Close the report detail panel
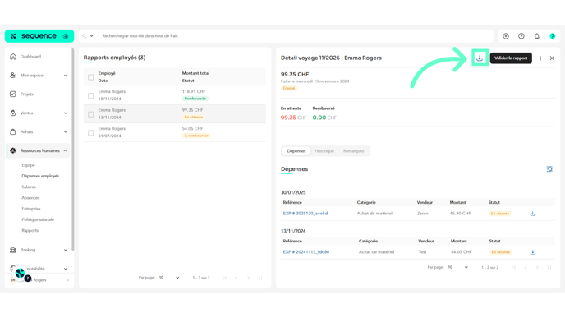This screenshot has width=565, height=318. 552,58
